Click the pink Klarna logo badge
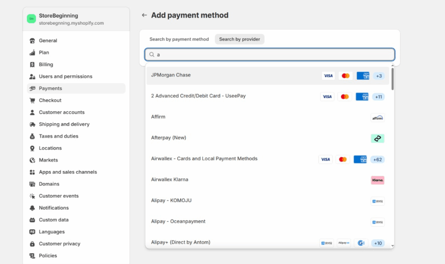445x264 pixels. click(x=377, y=180)
